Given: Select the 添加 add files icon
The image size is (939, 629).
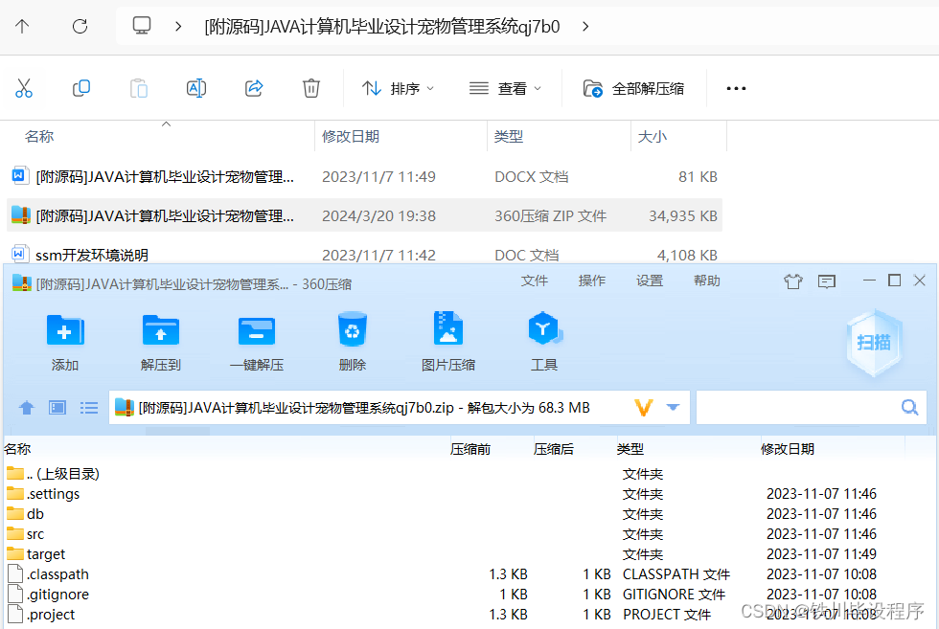Looking at the screenshot, I should point(64,340).
